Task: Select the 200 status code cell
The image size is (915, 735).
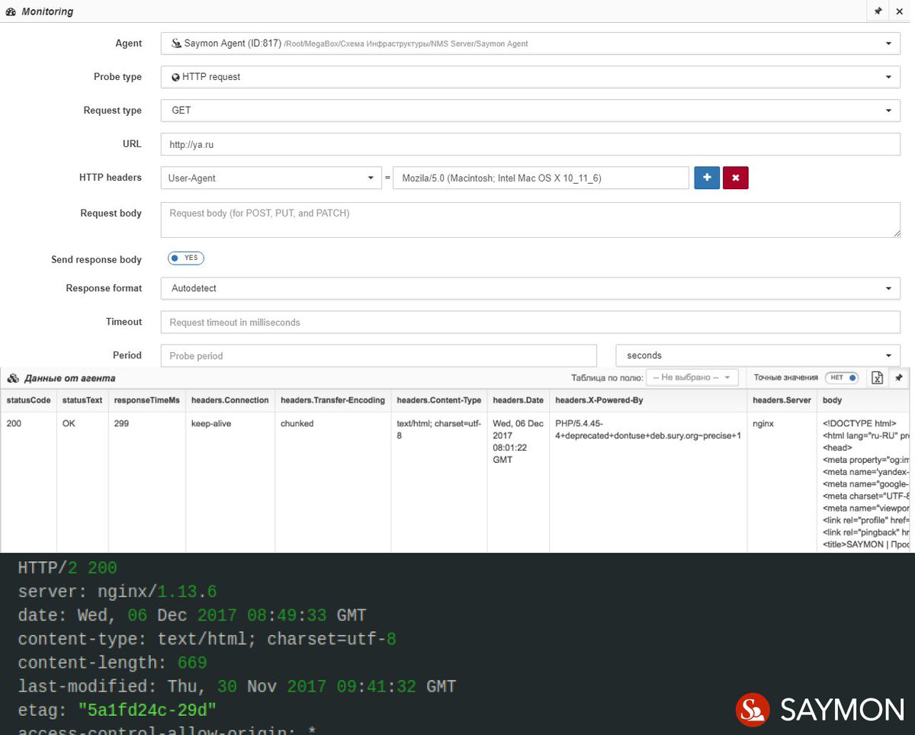Action: coord(29,483)
